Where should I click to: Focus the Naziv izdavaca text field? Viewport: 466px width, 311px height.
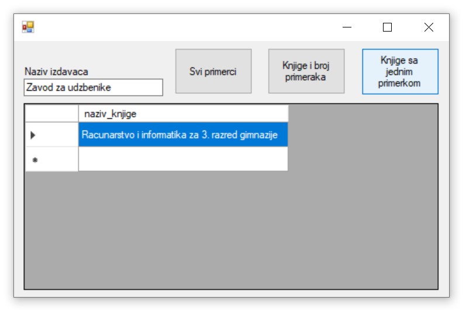93,88
